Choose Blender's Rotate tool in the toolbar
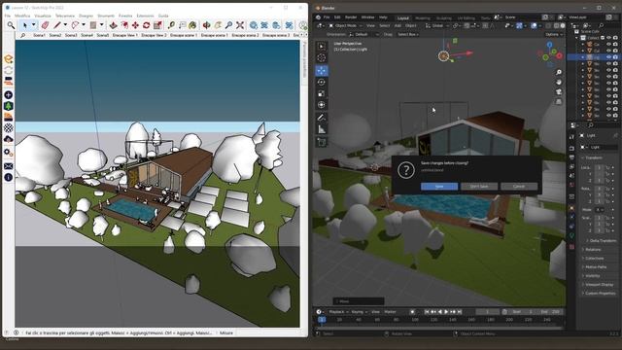 click(322, 82)
